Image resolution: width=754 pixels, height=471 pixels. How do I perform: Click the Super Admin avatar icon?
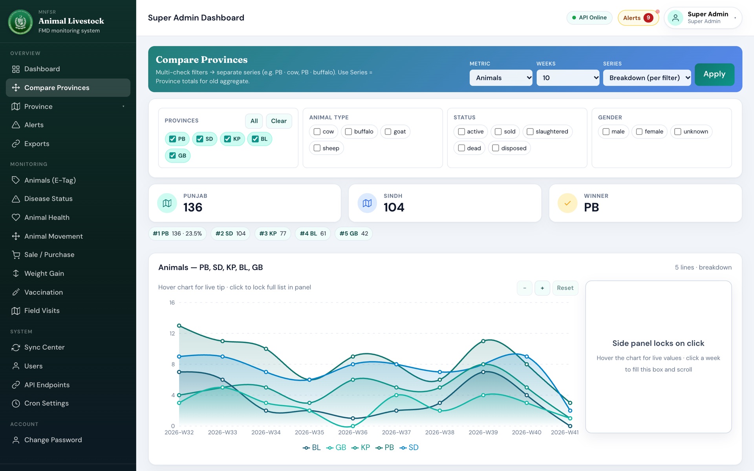(675, 18)
